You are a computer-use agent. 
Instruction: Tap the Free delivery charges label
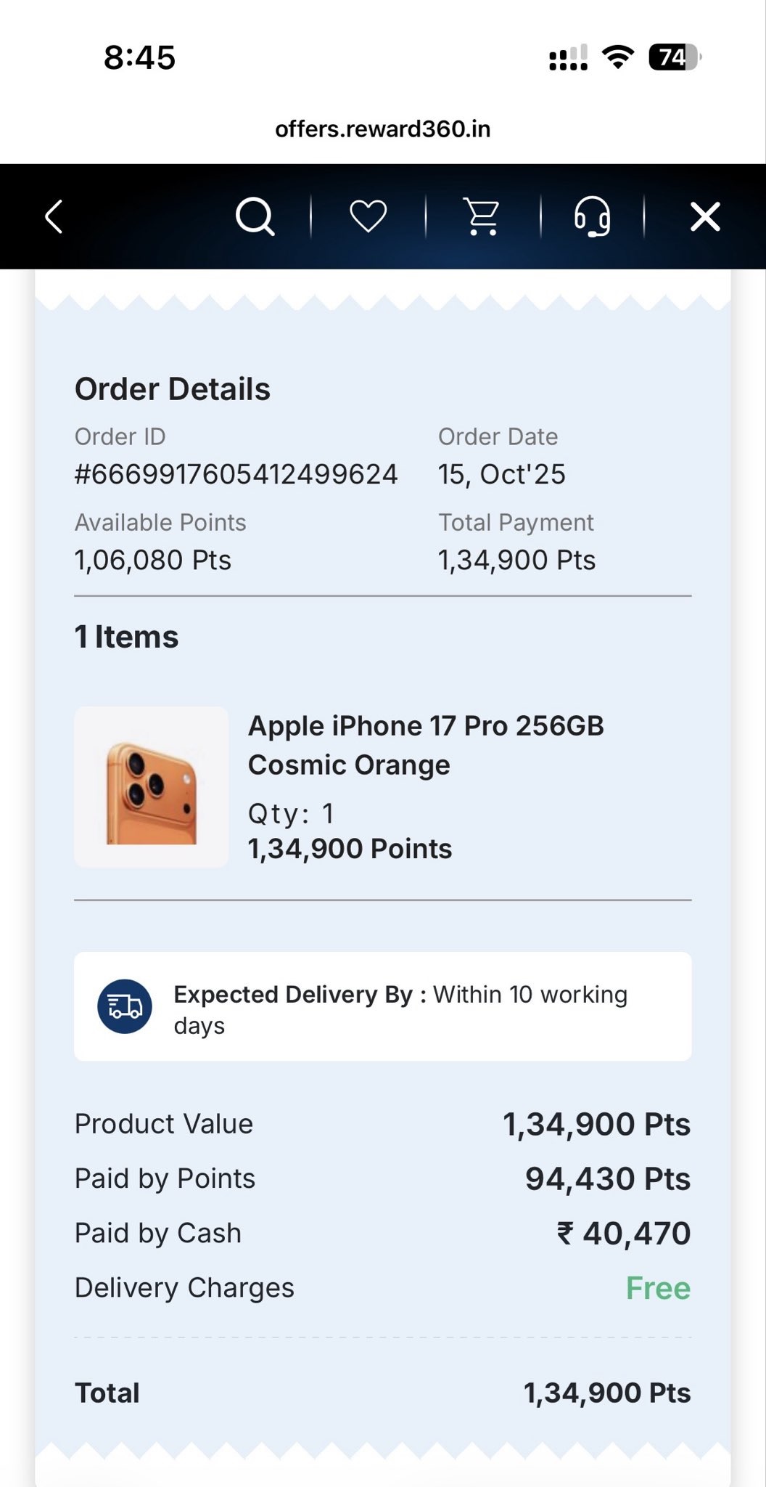[x=658, y=1288]
